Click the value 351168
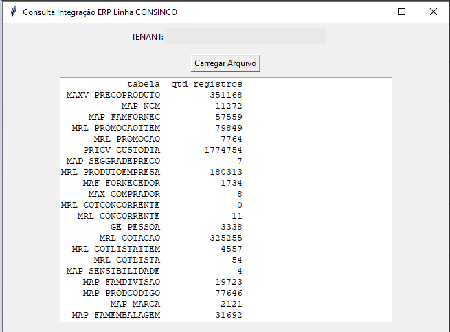 tap(226, 95)
